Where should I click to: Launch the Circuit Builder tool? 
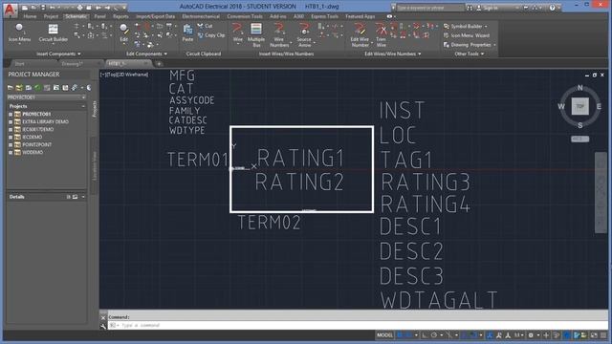[x=54, y=32]
